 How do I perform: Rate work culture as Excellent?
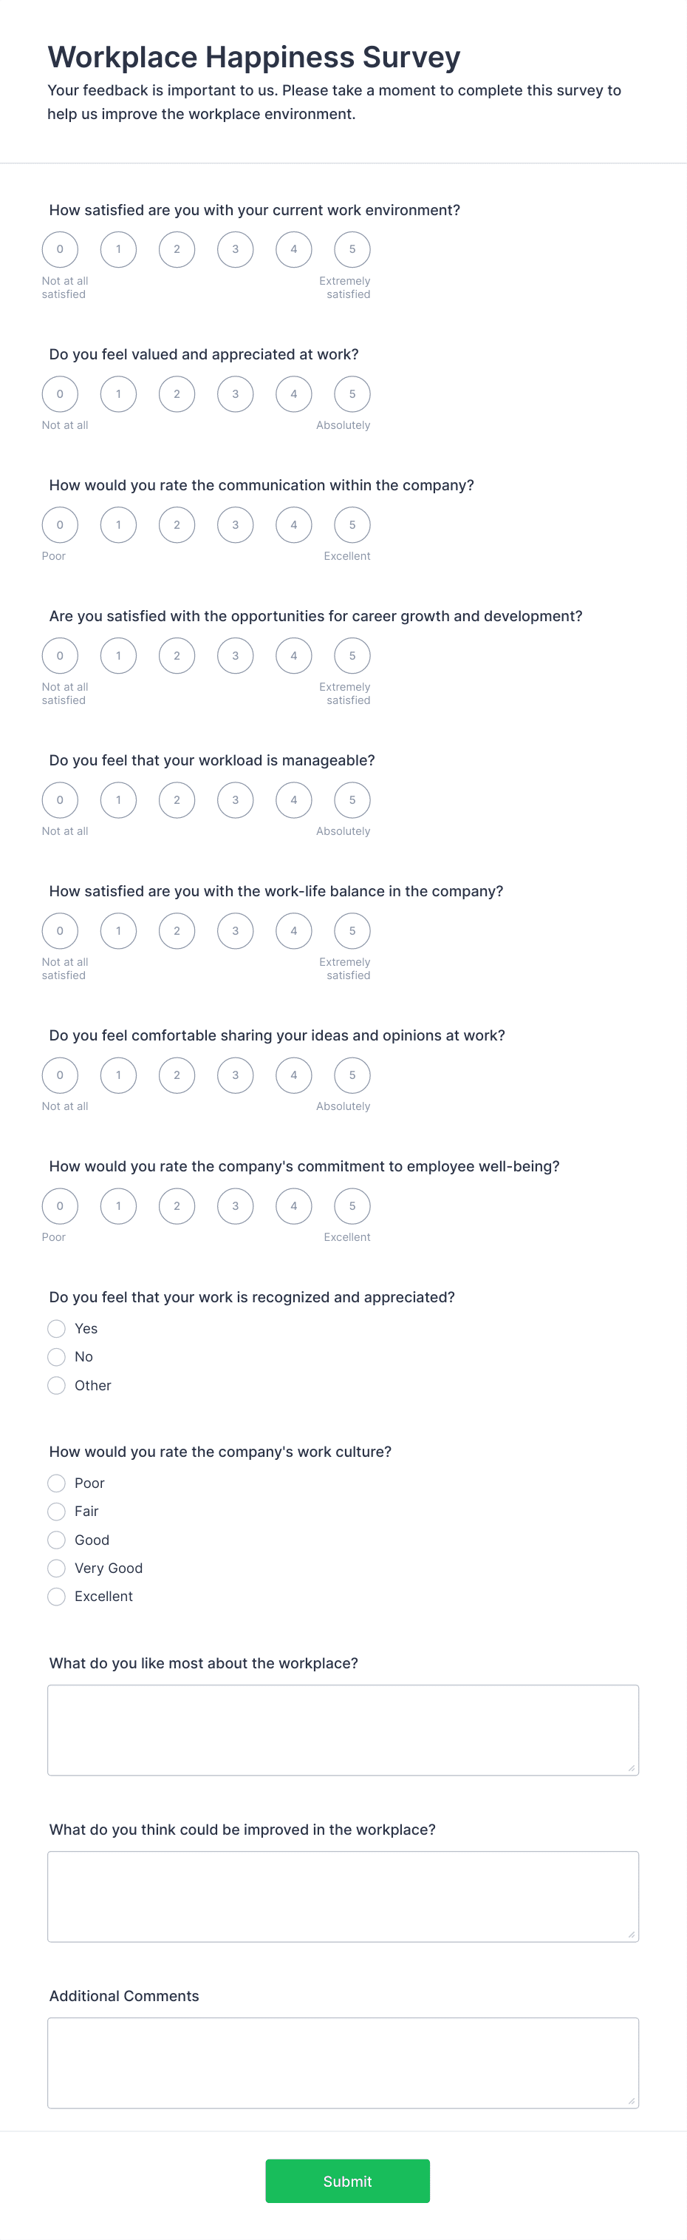[x=56, y=1597]
